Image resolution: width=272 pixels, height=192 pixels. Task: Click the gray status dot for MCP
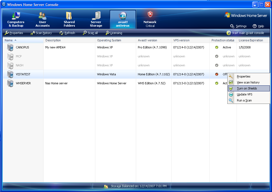[217, 56]
